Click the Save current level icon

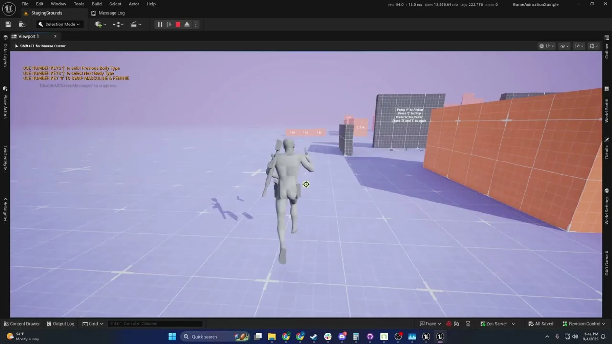coord(9,25)
